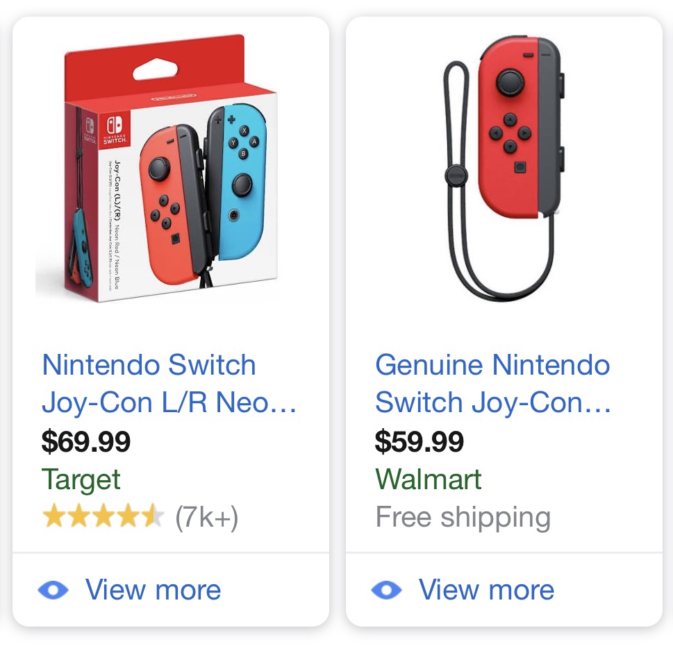Image resolution: width=673 pixels, height=646 pixels.
Task: Open View more under the Walmart listing
Action: click(x=486, y=590)
